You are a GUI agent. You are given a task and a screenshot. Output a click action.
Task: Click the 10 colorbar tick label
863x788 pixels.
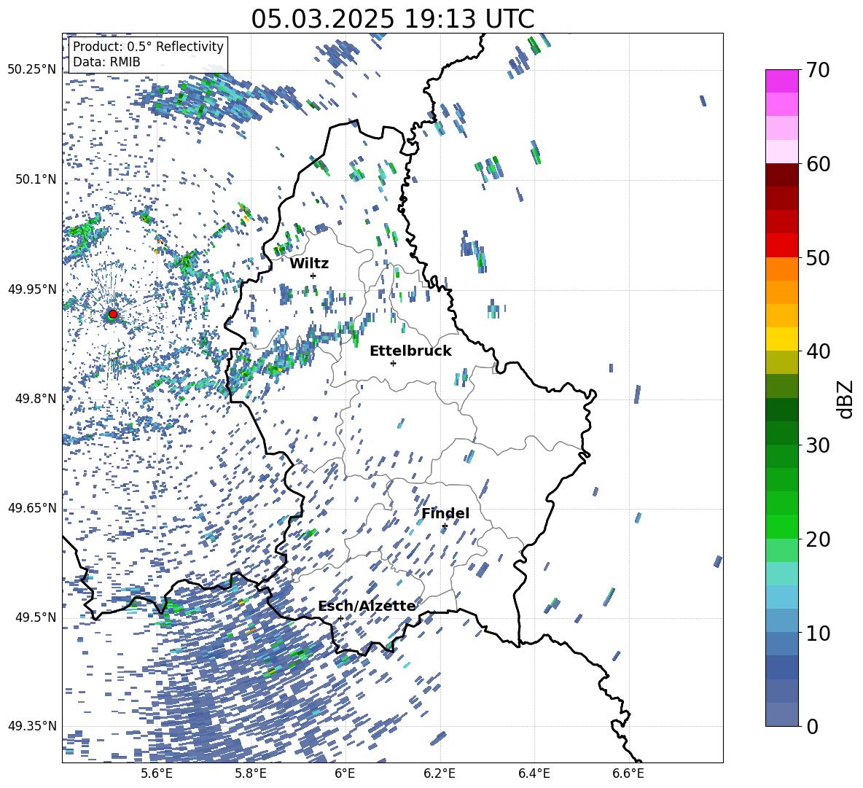pos(818,633)
